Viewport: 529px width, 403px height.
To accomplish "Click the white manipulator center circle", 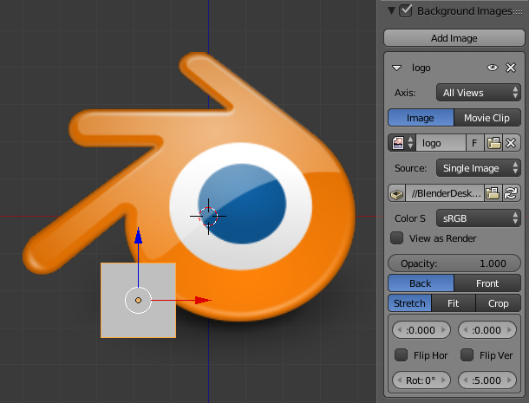I will pos(138,300).
